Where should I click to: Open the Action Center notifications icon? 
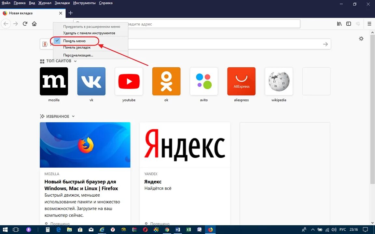(365, 230)
